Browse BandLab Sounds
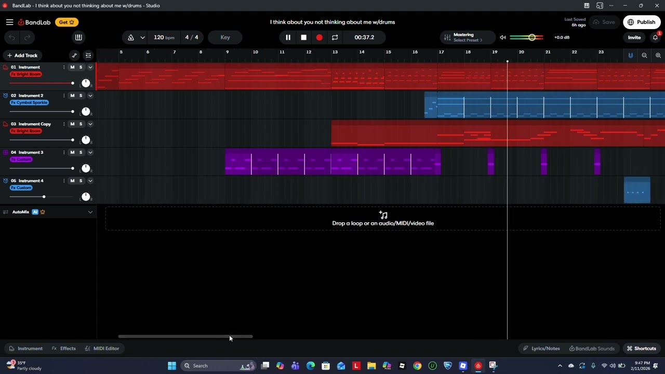Screen dimensions: 665x374 592,349
